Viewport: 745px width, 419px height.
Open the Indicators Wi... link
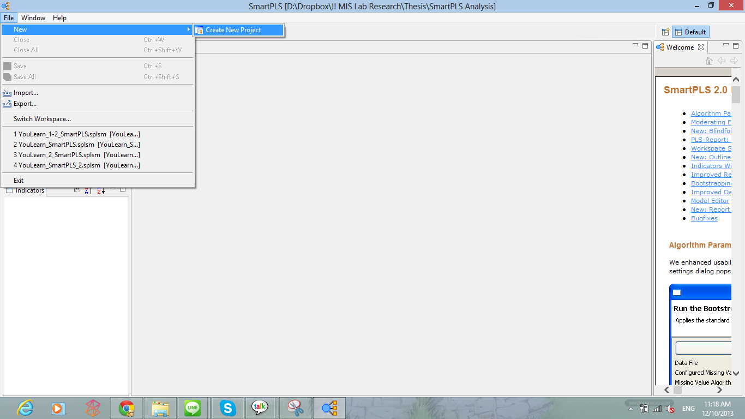[x=711, y=166]
